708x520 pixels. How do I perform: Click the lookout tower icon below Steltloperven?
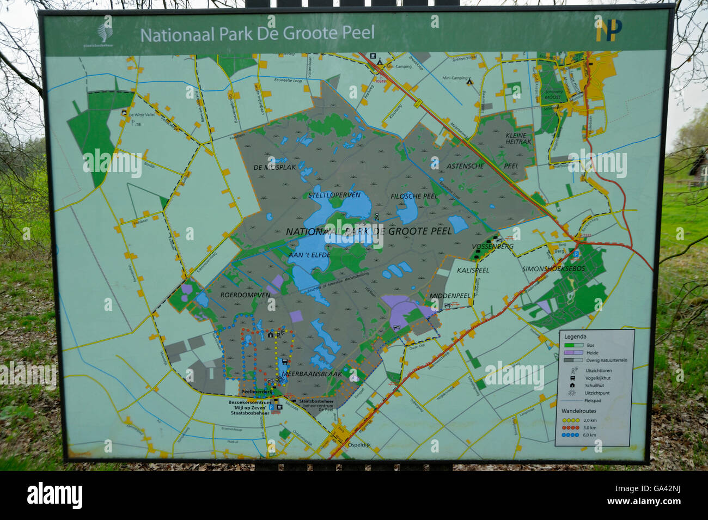(376, 217)
